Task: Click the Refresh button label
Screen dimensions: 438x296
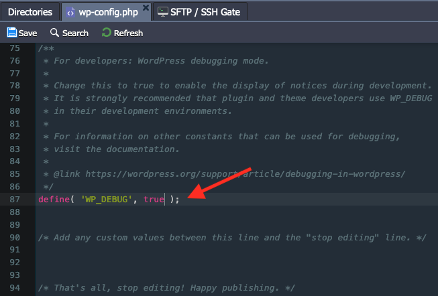Action: coord(128,33)
